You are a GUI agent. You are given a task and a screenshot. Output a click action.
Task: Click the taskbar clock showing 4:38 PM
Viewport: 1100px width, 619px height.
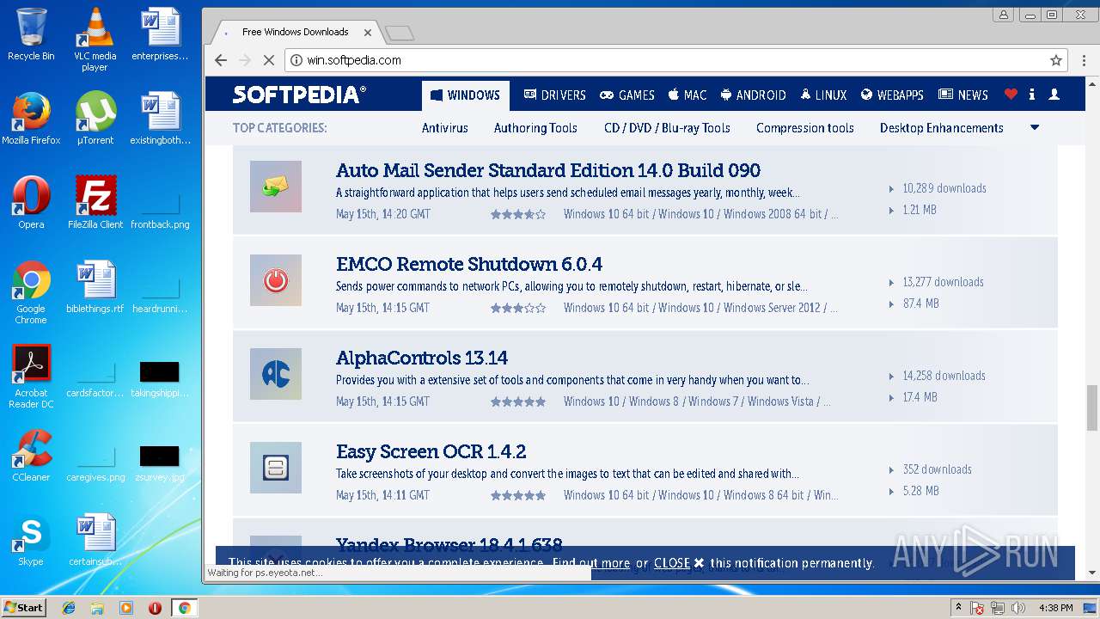[1055, 608]
